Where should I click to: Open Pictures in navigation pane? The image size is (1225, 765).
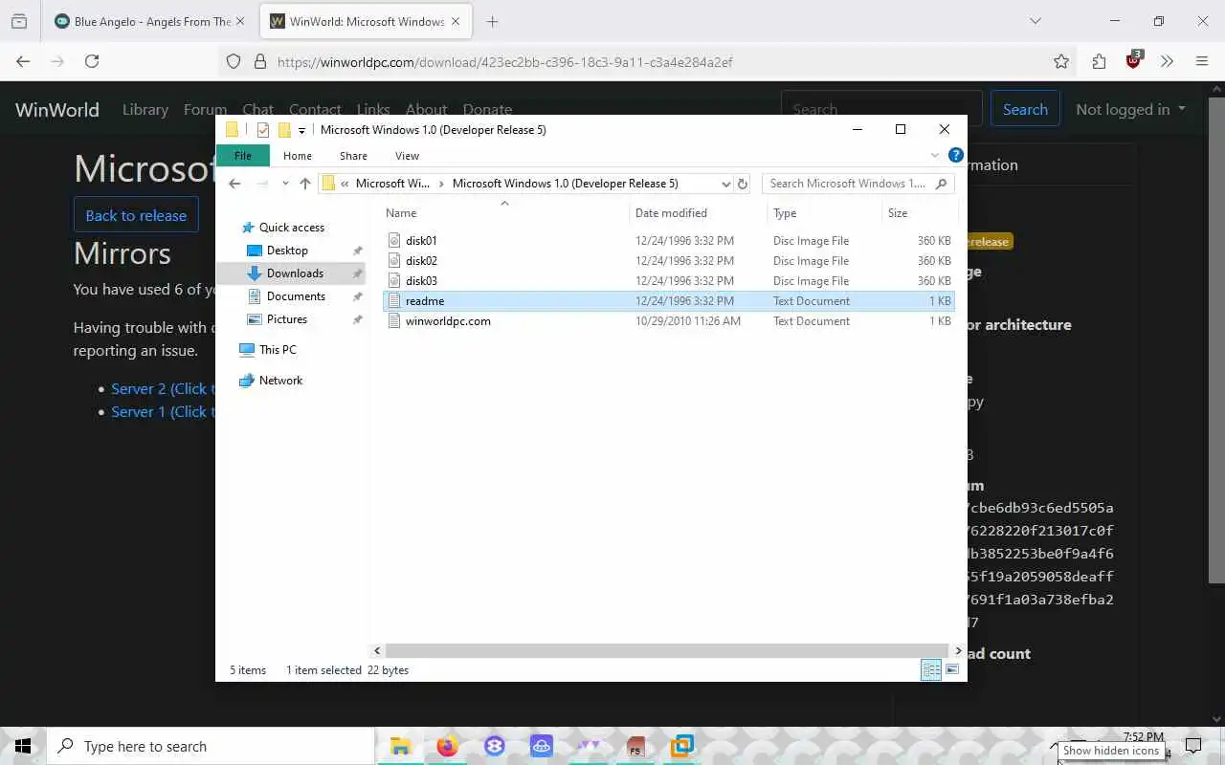[x=287, y=319]
